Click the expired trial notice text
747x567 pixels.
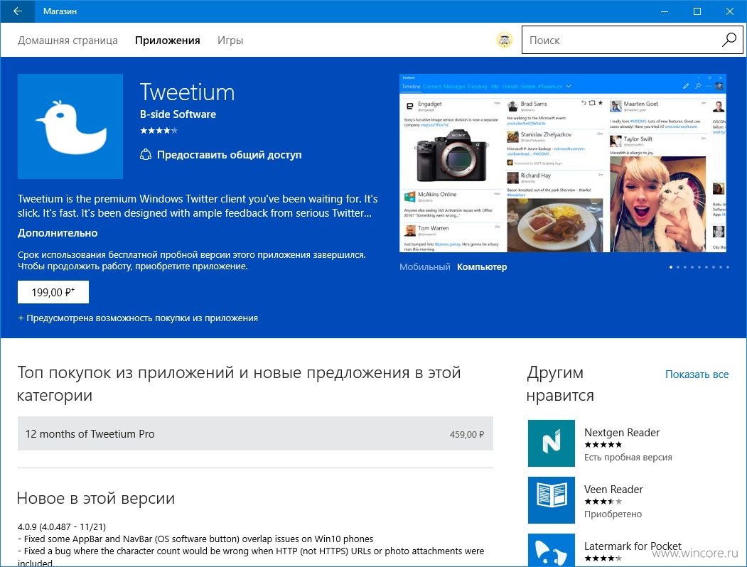pos(191,261)
